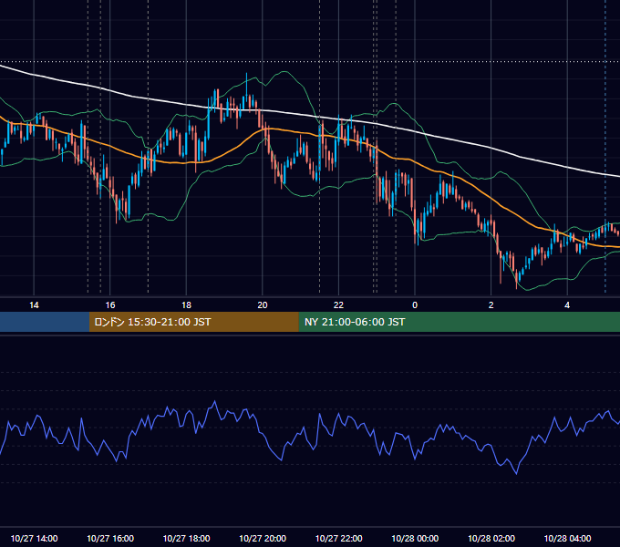This screenshot has height=547, width=620.
Task: Click the hour label 4 on price chart axis
Action: point(567,305)
